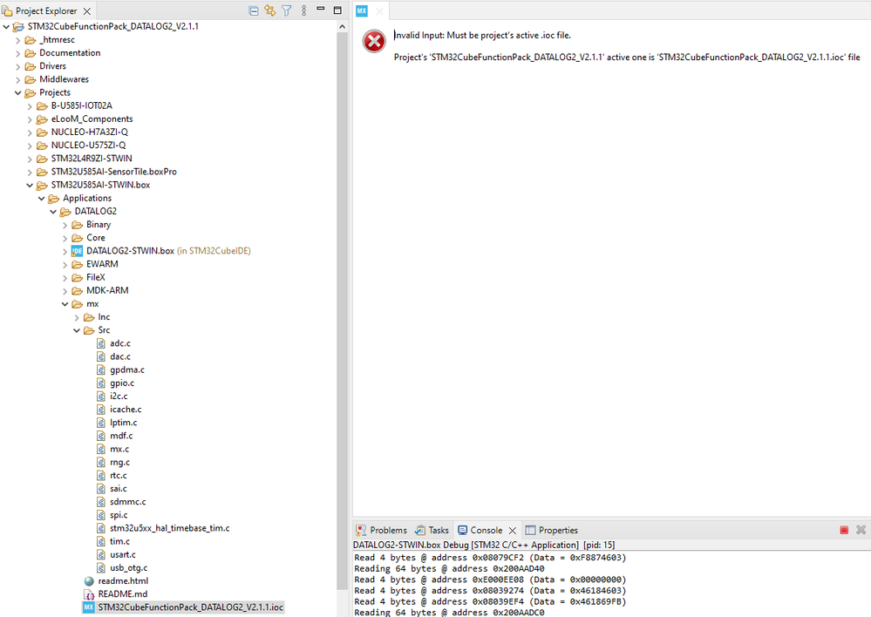Select the lptim.c source file

123,423
